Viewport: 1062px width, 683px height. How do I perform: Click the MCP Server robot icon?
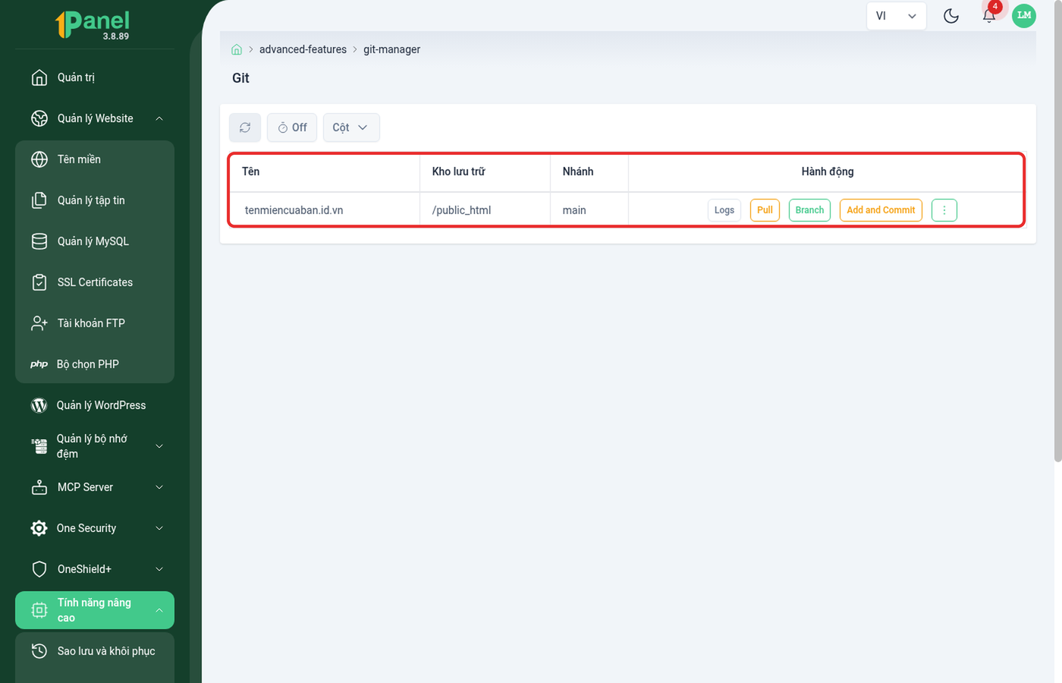[x=39, y=487]
